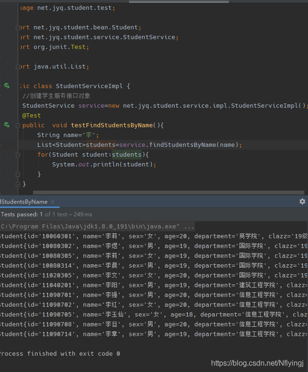Click the run-test gutter icon beside class StudentServiceImpl
The width and height of the screenshot is (308, 372).
[x=7, y=86]
